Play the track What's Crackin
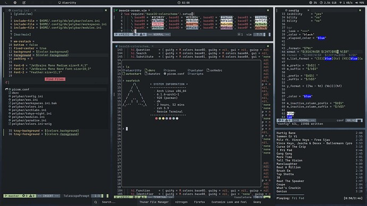367x206 pixels. [288, 188]
